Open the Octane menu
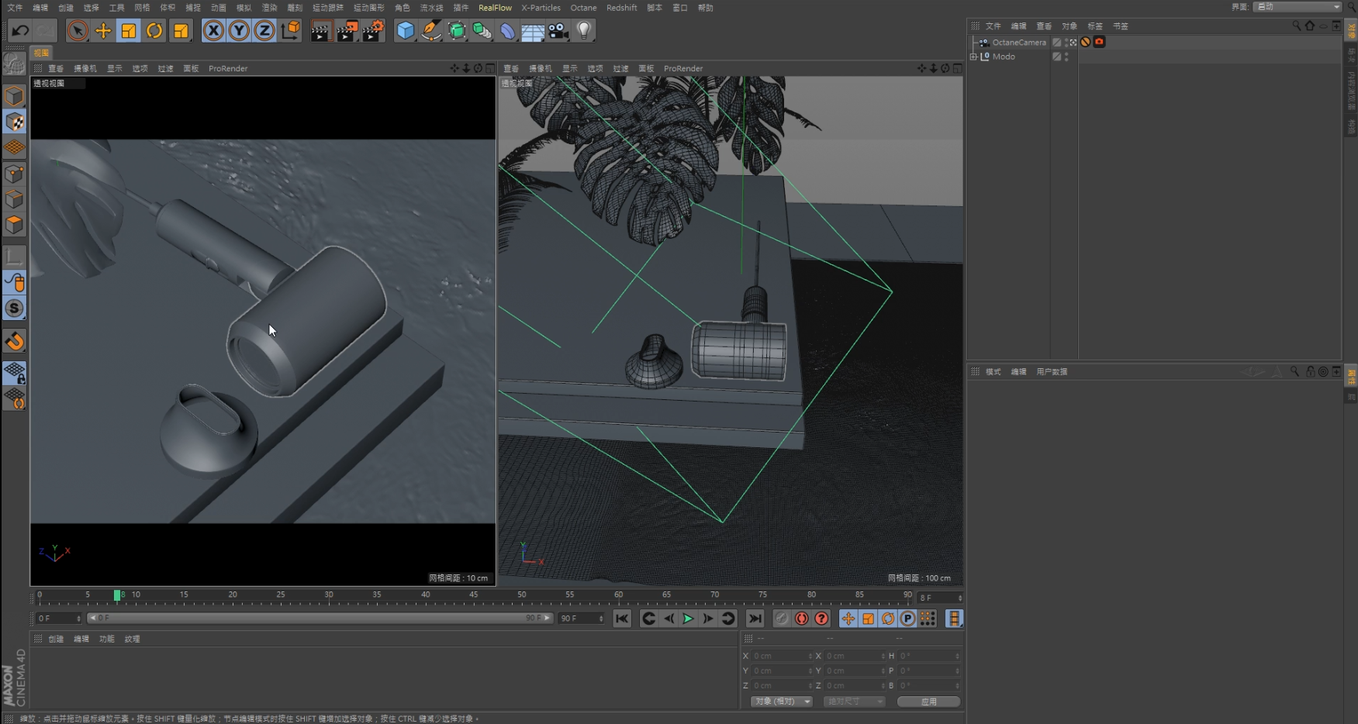The image size is (1358, 724). [x=583, y=8]
